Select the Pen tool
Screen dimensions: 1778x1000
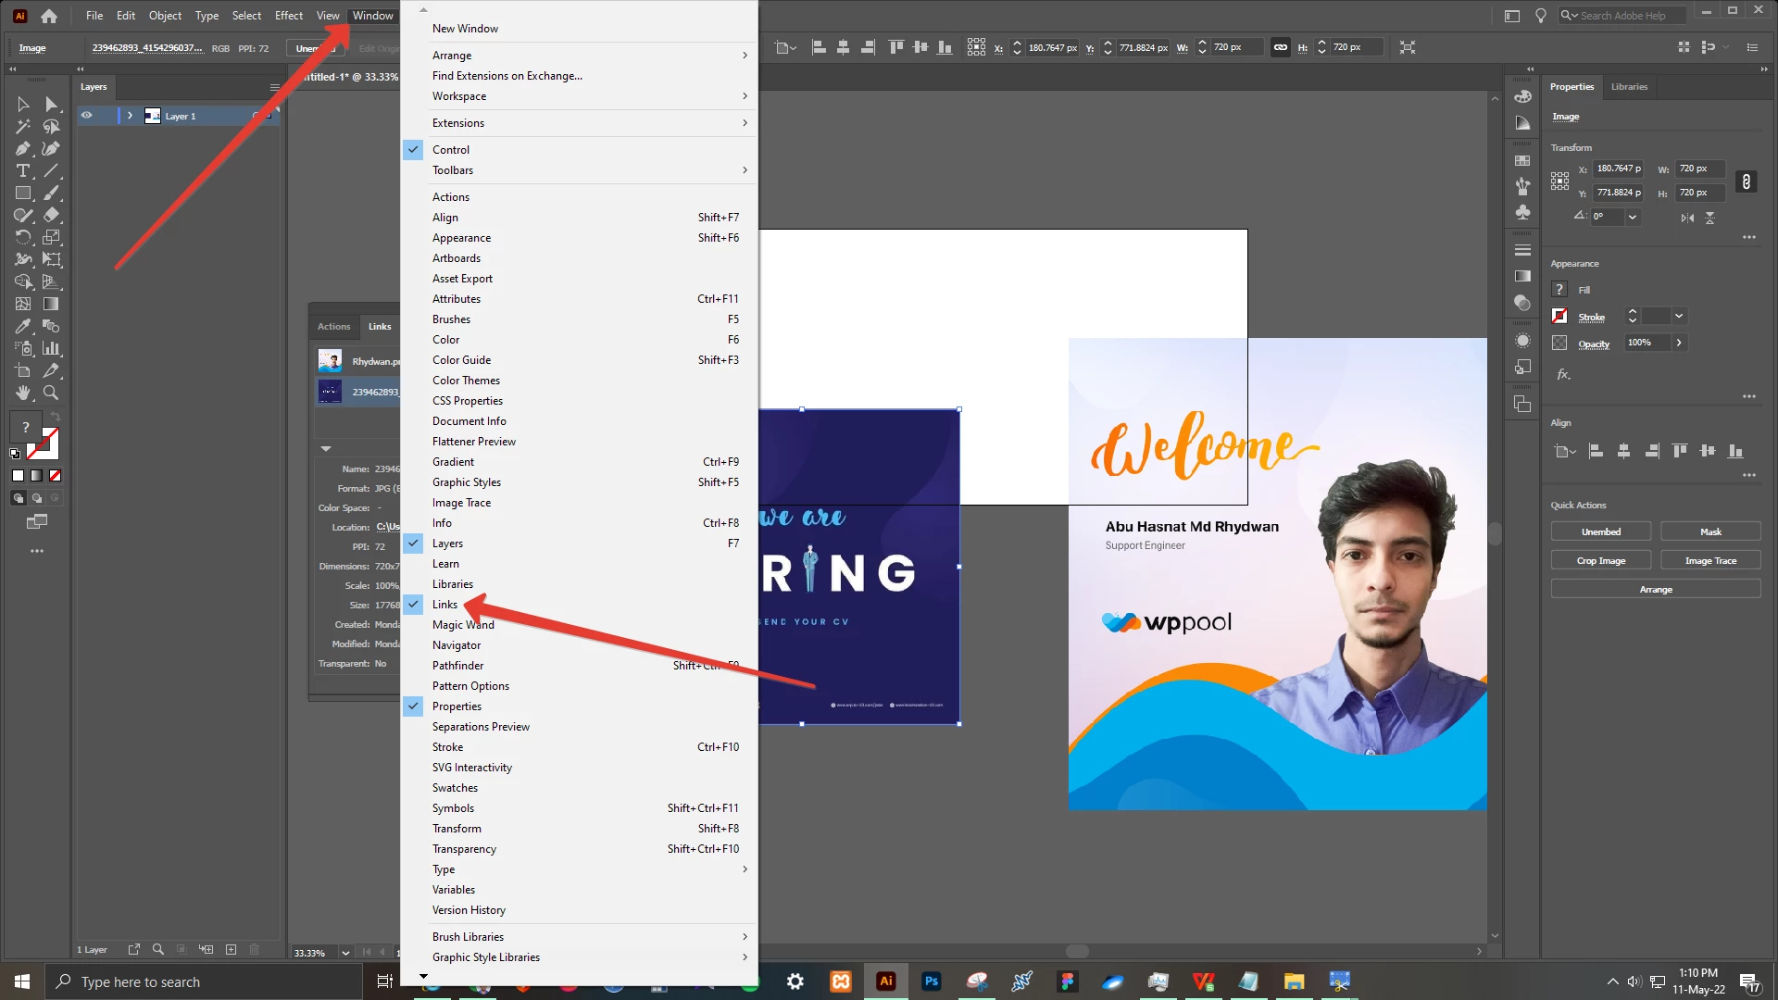23,149
